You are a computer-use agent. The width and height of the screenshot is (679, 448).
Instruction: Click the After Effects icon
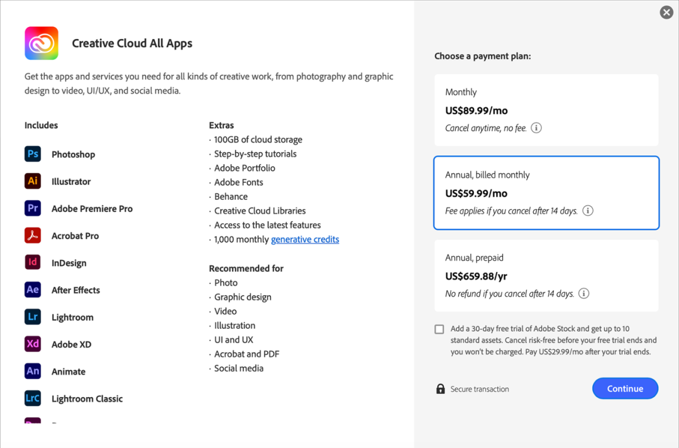coord(32,290)
